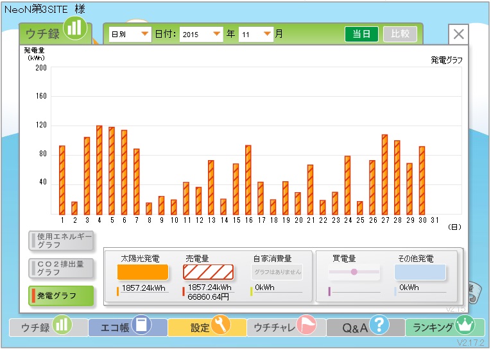
Task: Switch to CO2排出量グラフ
Action: coord(61,268)
